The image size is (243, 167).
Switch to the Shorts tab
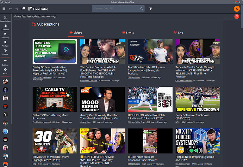pyautogui.click(x=128, y=33)
